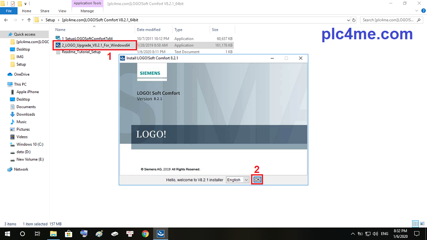The width and height of the screenshot is (427, 240).
Task: Open OneDrive in the navigation pane
Action: (22, 74)
